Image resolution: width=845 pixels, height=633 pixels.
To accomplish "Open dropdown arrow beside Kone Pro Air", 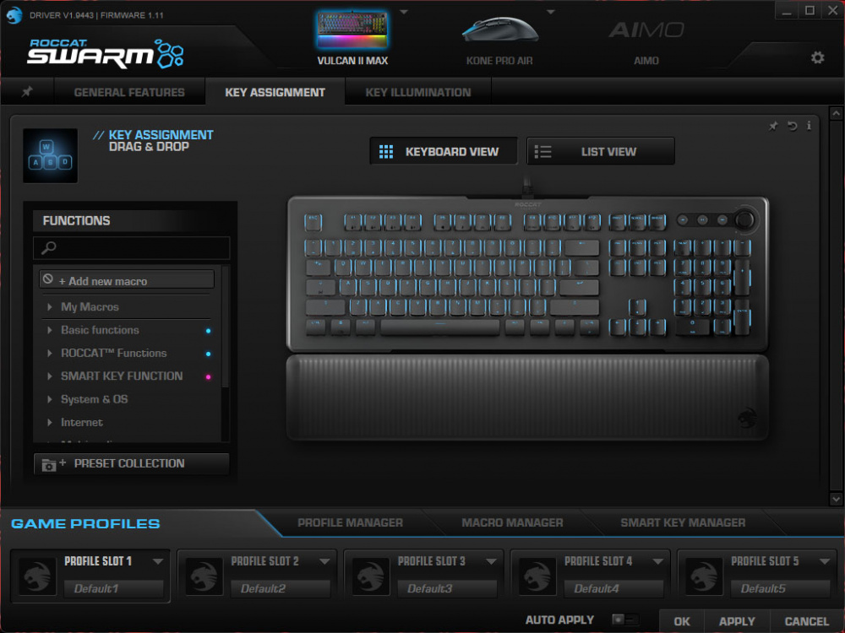I will coord(551,12).
